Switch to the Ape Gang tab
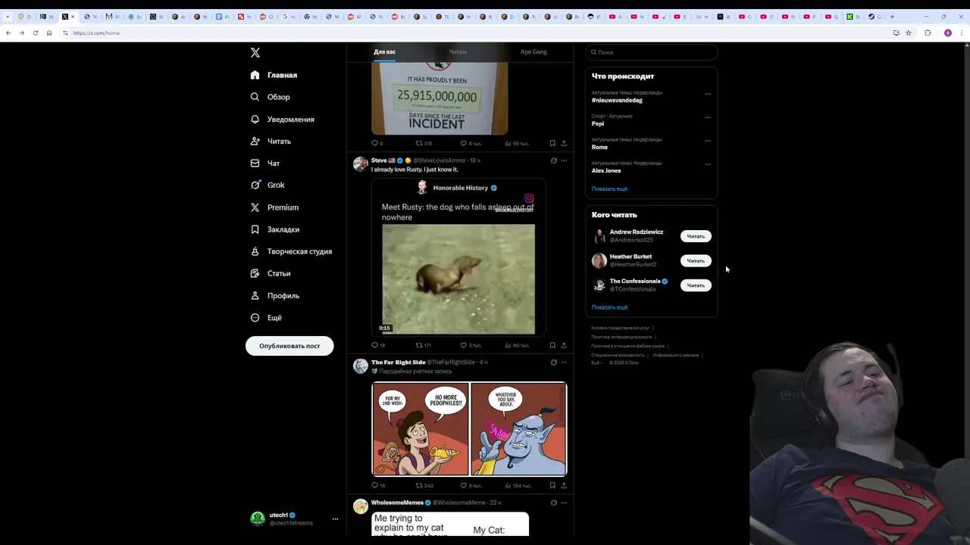Screen dimensions: 970x545 tap(533, 52)
